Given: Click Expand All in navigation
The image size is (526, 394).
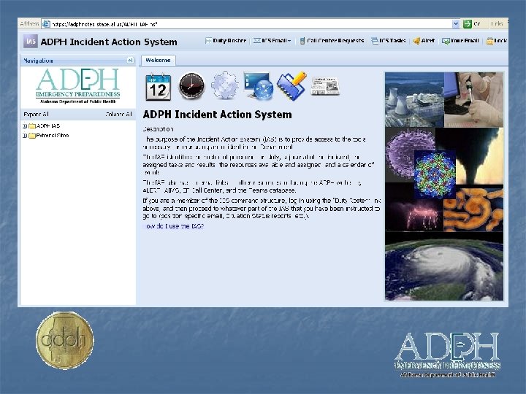Looking at the screenshot, I should [37, 115].
